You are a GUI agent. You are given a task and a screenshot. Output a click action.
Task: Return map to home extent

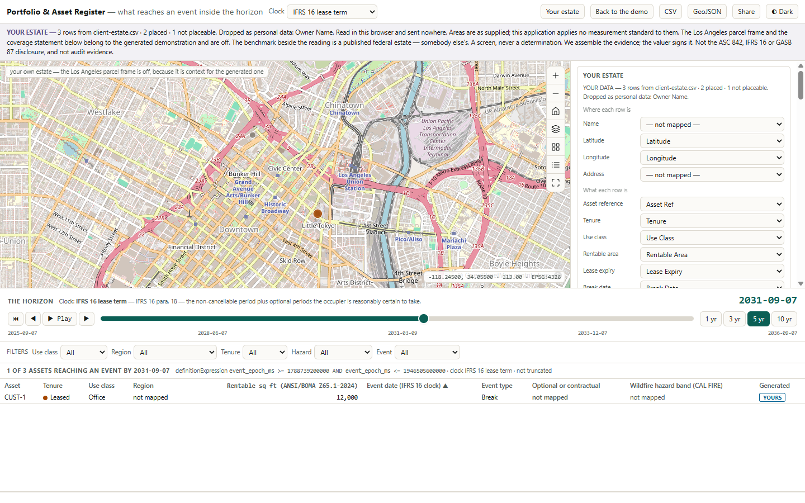(x=555, y=111)
